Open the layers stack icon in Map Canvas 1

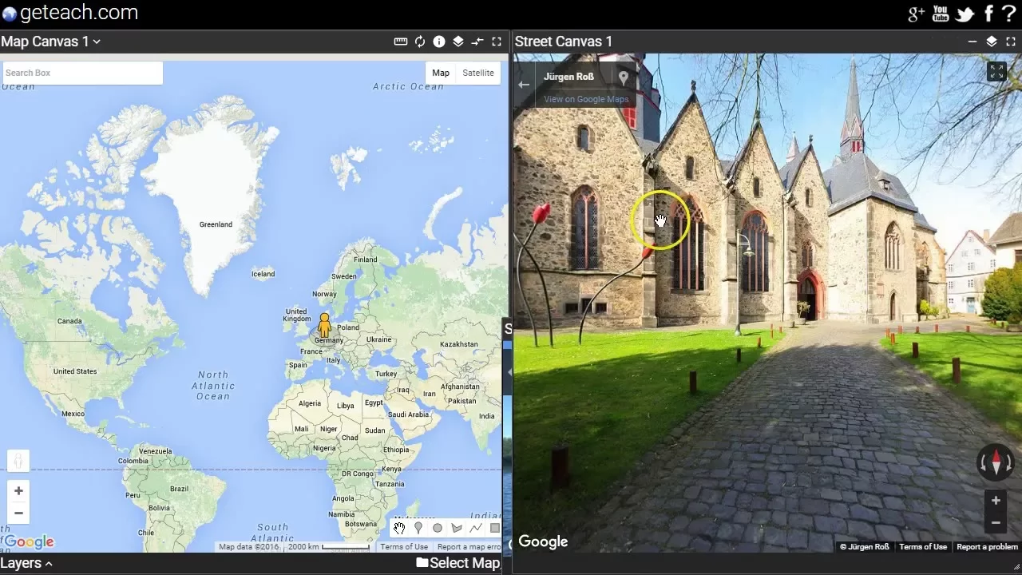pos(458,42)
